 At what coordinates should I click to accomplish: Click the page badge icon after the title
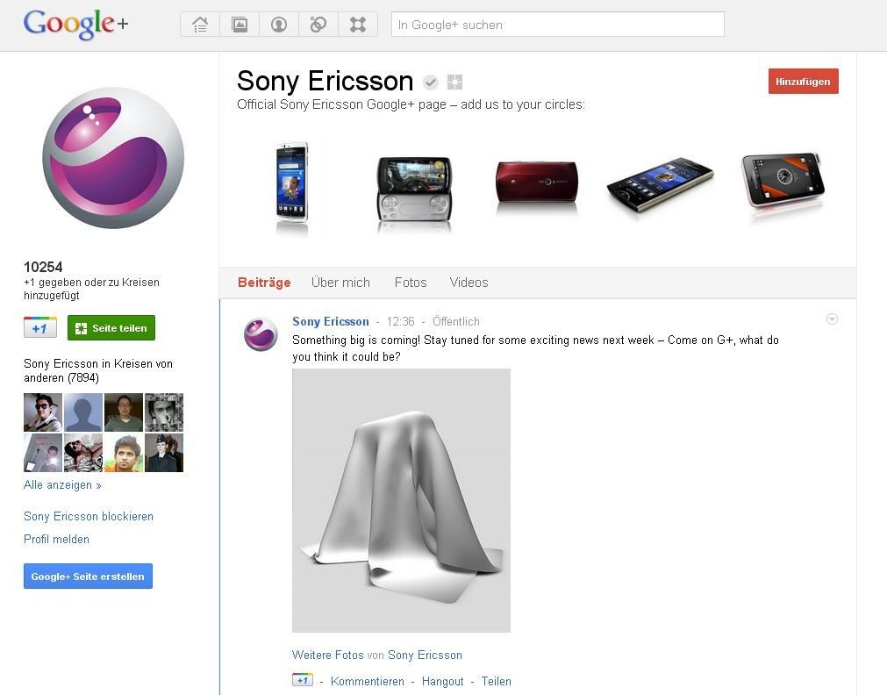pos(454,82)
